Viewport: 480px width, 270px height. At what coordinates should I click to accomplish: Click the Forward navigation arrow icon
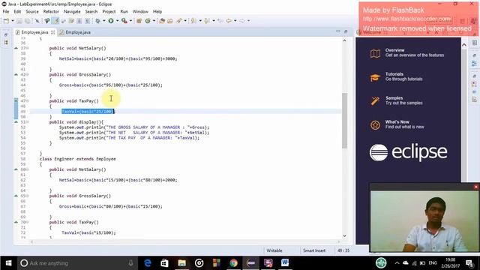241,21
